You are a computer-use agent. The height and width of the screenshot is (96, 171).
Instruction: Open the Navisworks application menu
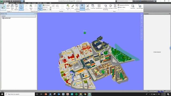2,2
